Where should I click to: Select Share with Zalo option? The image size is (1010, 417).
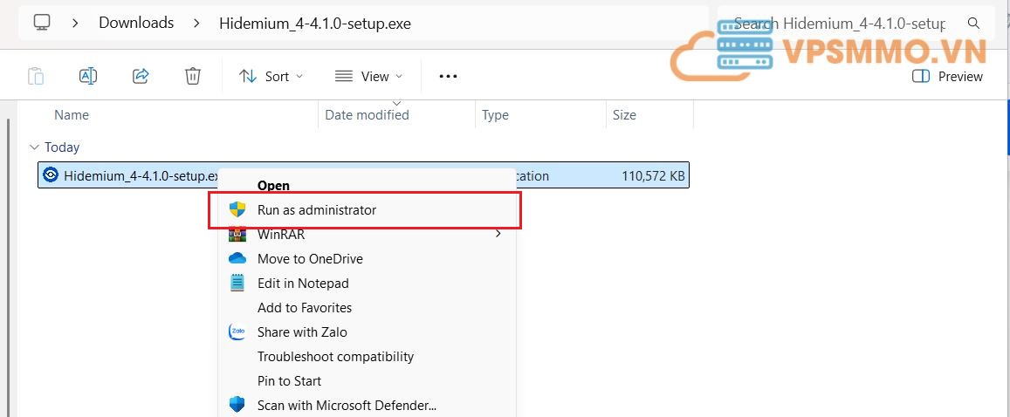[302, 332]
